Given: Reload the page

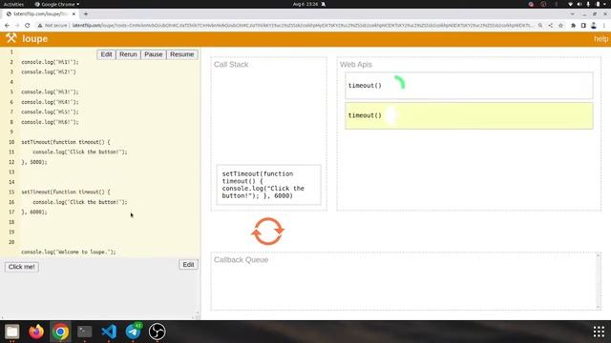Looking at the screenshot, I should [x=28, y=26].
